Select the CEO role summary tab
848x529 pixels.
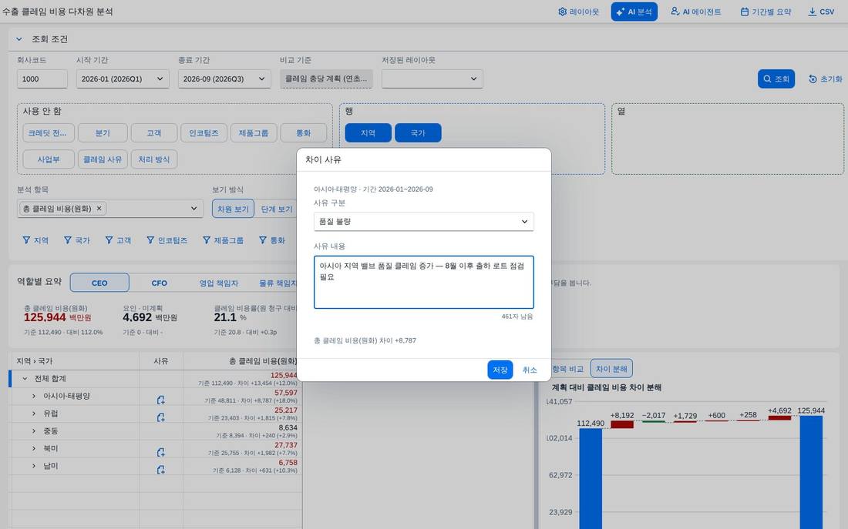click(99, 283)
